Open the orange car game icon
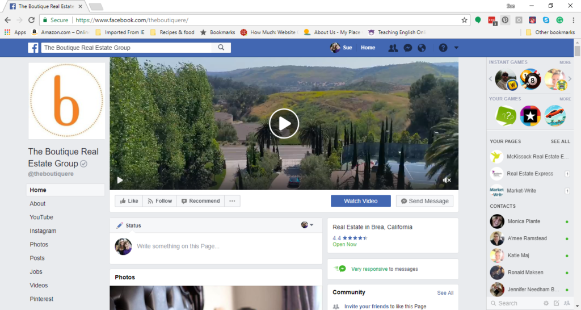This screenshot has width=581, height=310. [555, 116]
